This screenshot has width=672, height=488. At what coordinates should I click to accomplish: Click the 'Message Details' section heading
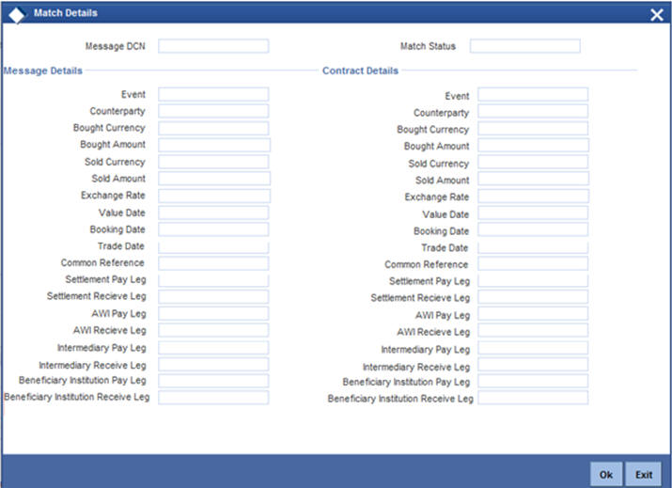click(42, 71)
